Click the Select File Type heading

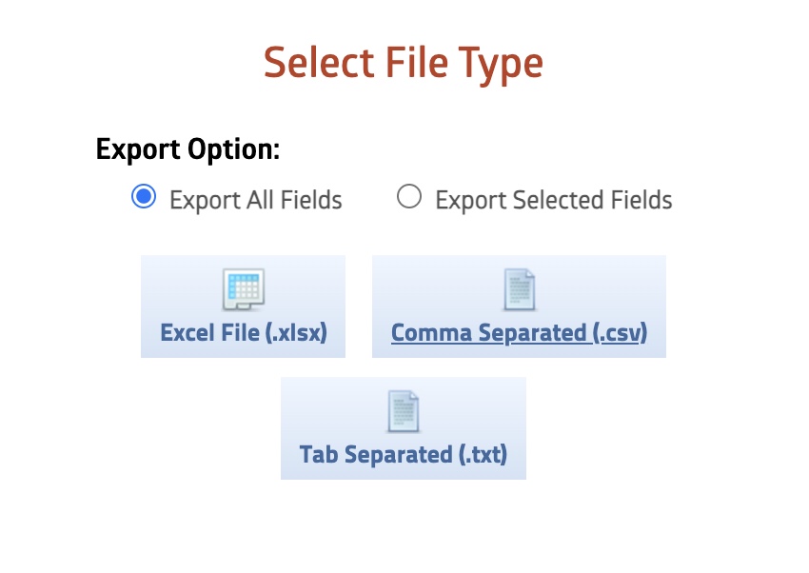coord(404,62)
